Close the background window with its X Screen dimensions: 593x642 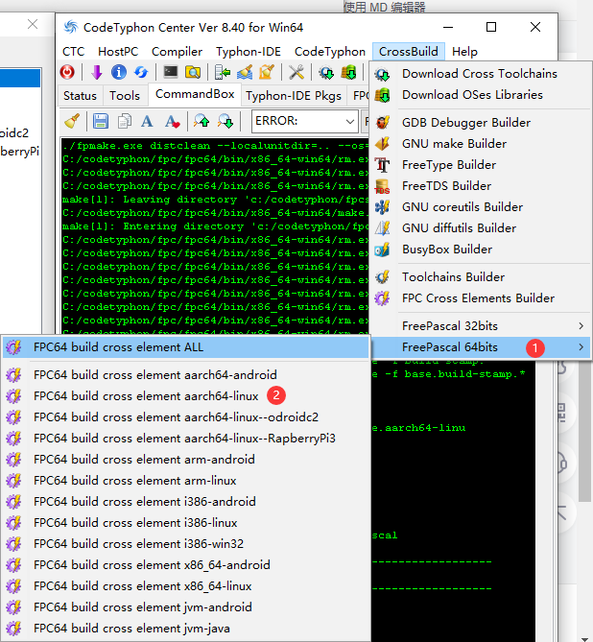[33, 25]
